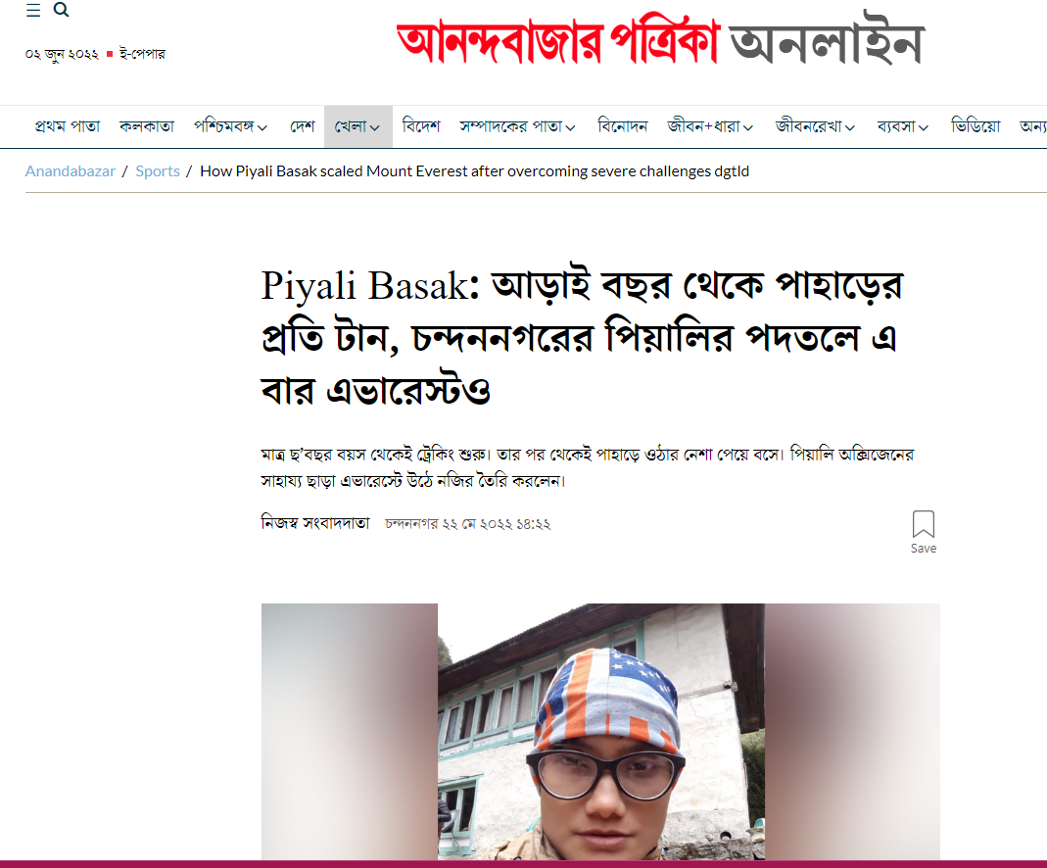Open the দেশ section

tap(302, 126)
